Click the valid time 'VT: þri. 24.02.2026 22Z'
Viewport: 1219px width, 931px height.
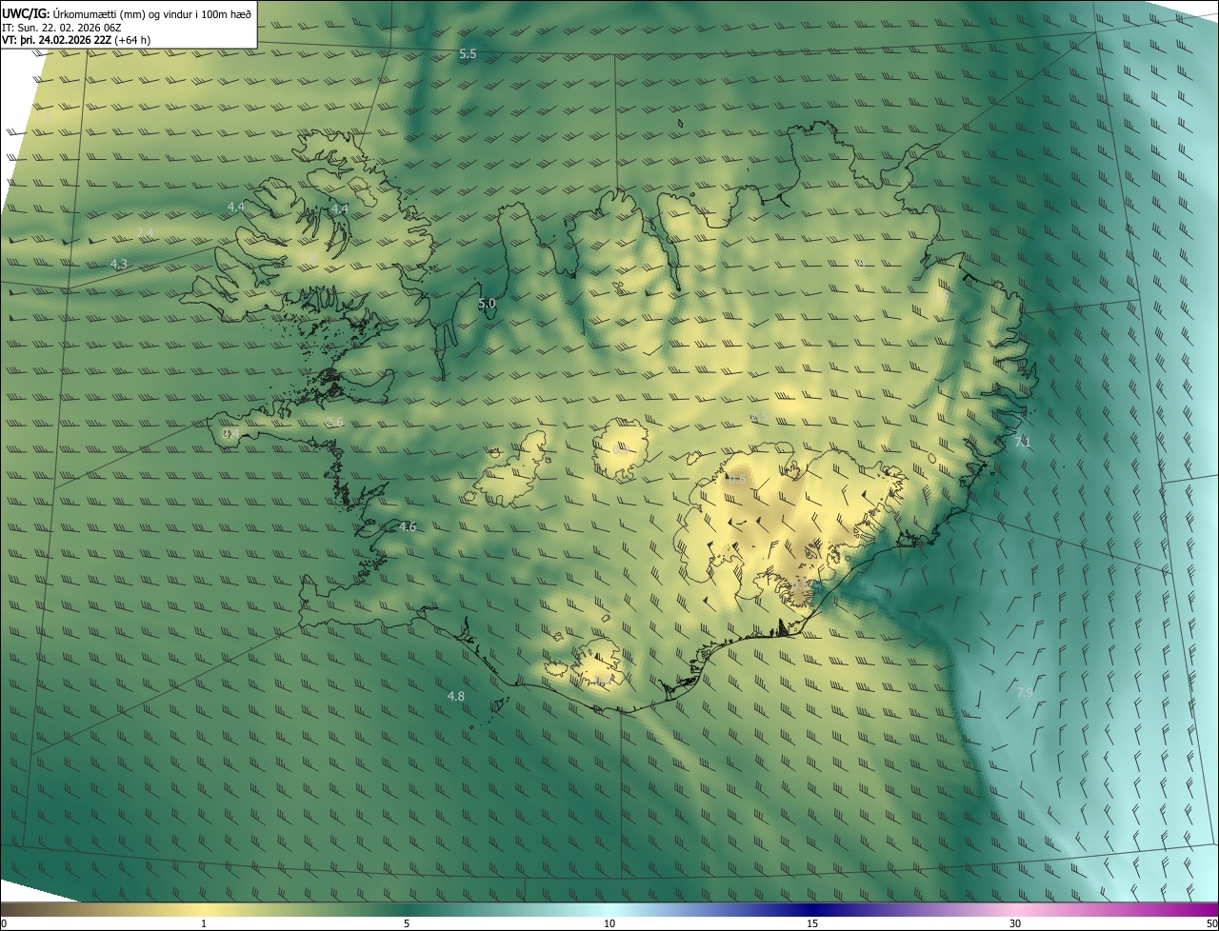[x=56, y=40]
